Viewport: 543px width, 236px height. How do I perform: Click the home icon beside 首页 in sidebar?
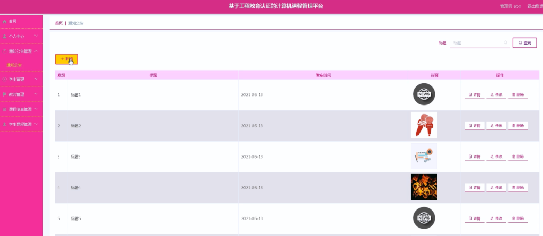(x=4, y=22)
